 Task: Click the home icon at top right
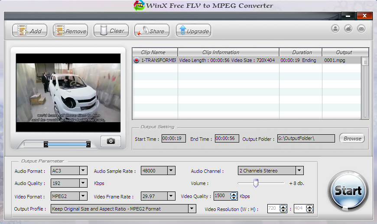click(348, 29)
